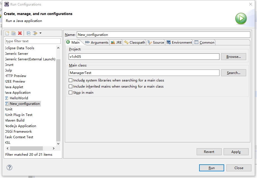Viewport: 257px width, 178px height.
Task: Click the list scroll up arrow
Action: pyautogui.click(x=58, y=48)
